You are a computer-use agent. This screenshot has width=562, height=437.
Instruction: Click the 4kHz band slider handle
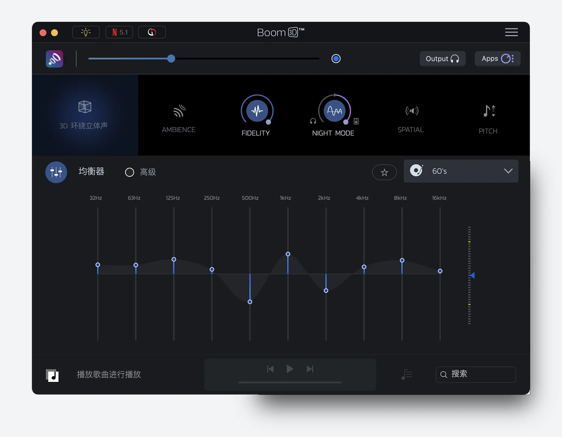tap(364, 267)
